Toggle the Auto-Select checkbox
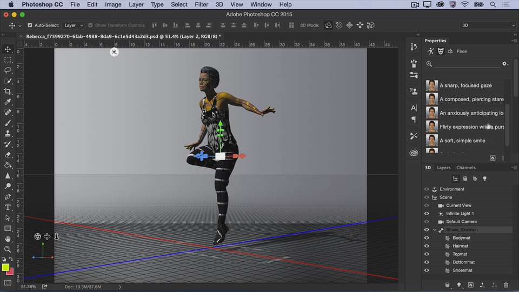 click(30, 25)
